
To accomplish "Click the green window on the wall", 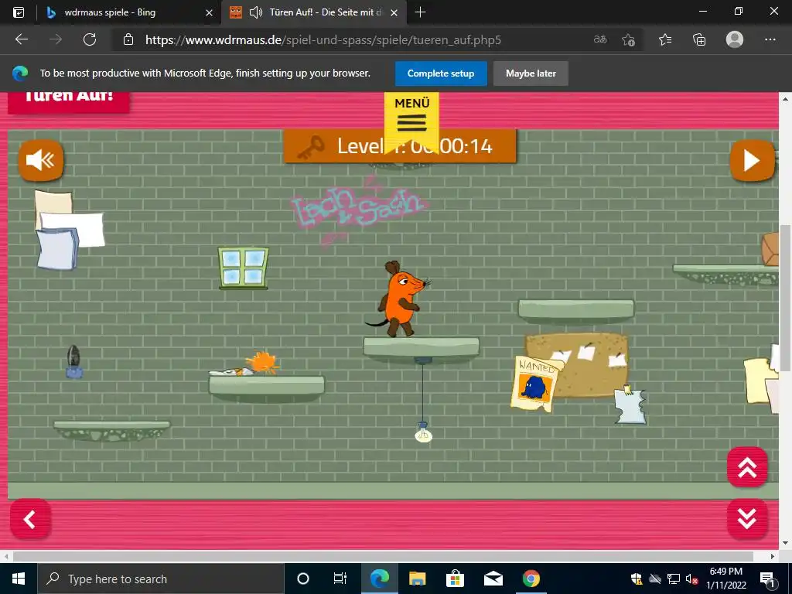I will coord(243,268).
